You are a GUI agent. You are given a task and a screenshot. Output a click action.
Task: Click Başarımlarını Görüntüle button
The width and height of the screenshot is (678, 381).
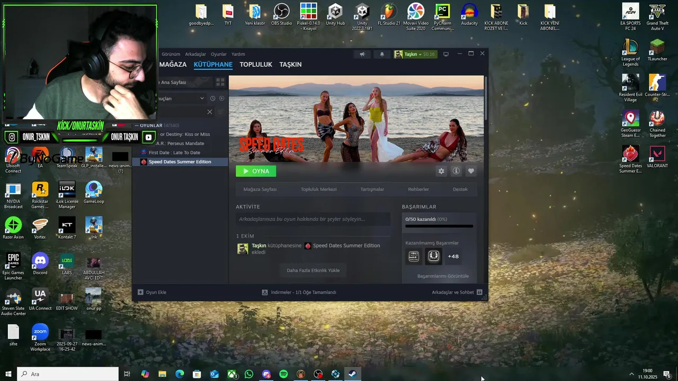point(443,276)
